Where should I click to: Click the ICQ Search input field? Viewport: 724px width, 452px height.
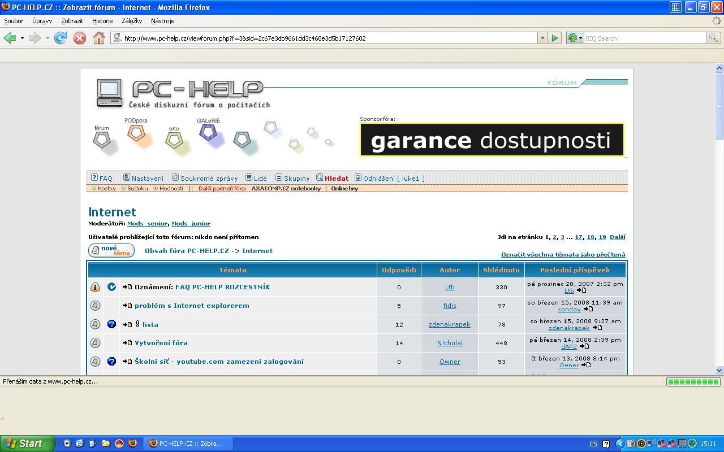pyautogui.click(x=645, y=38)
